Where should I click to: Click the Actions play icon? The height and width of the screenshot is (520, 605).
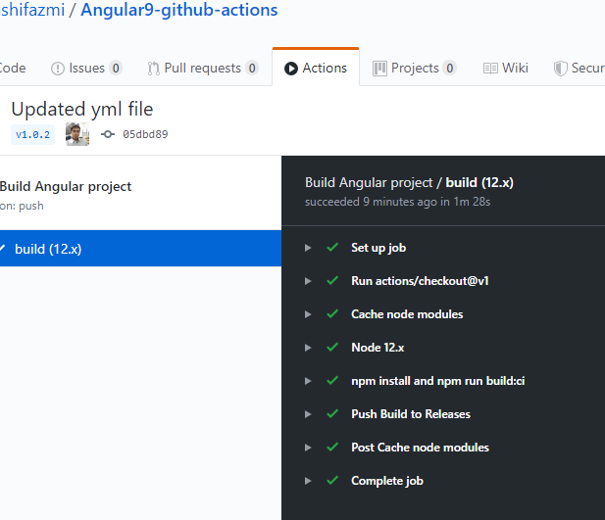291,69
